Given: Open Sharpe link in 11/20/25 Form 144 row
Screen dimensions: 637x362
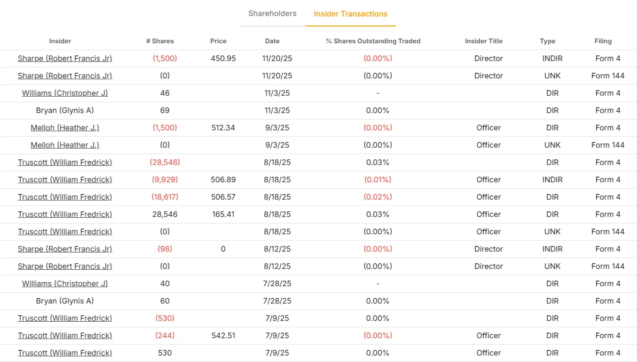Looking at the screenshot, I should (x=65, y=76).
